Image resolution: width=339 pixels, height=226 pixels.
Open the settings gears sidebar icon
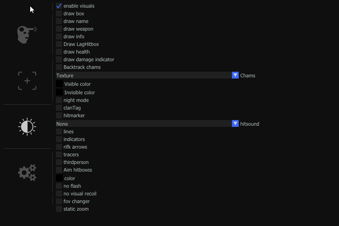[27, 172]
